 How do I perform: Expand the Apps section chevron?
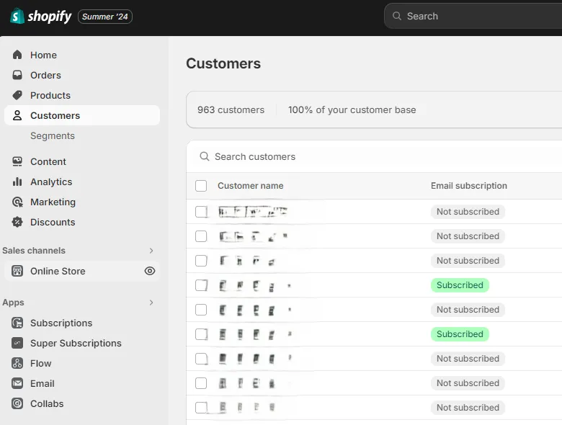click(x=151, y=303)
